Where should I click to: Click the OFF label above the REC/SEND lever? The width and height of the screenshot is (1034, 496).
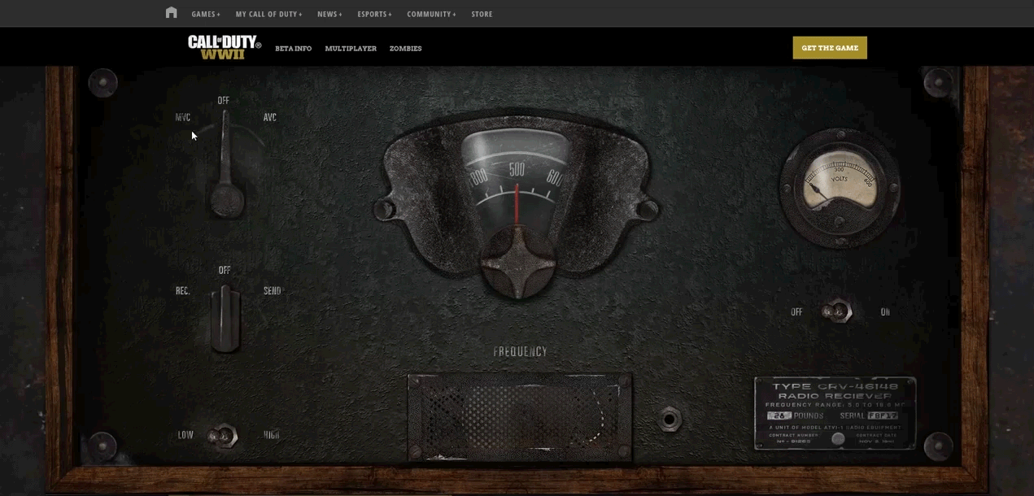tap(225, 270)
